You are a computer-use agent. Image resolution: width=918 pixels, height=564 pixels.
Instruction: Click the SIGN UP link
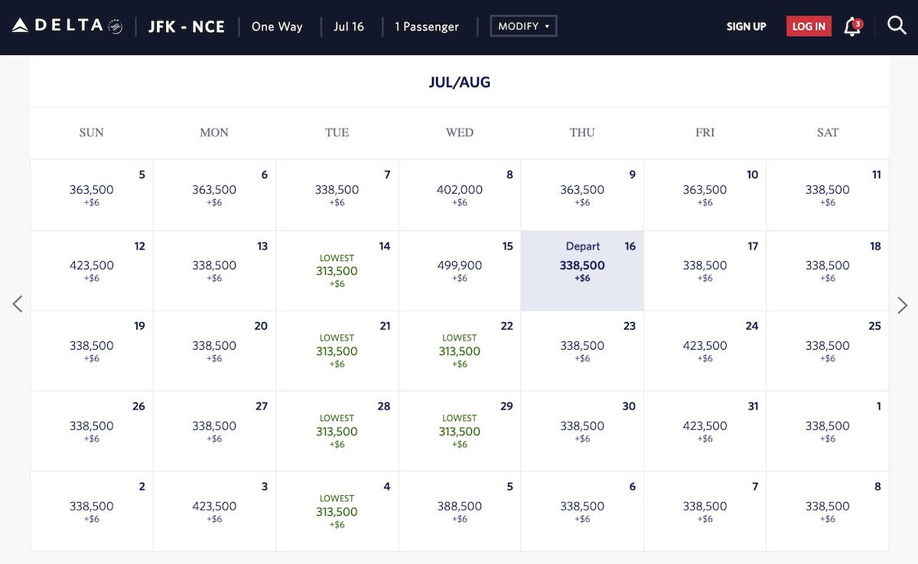746,27
